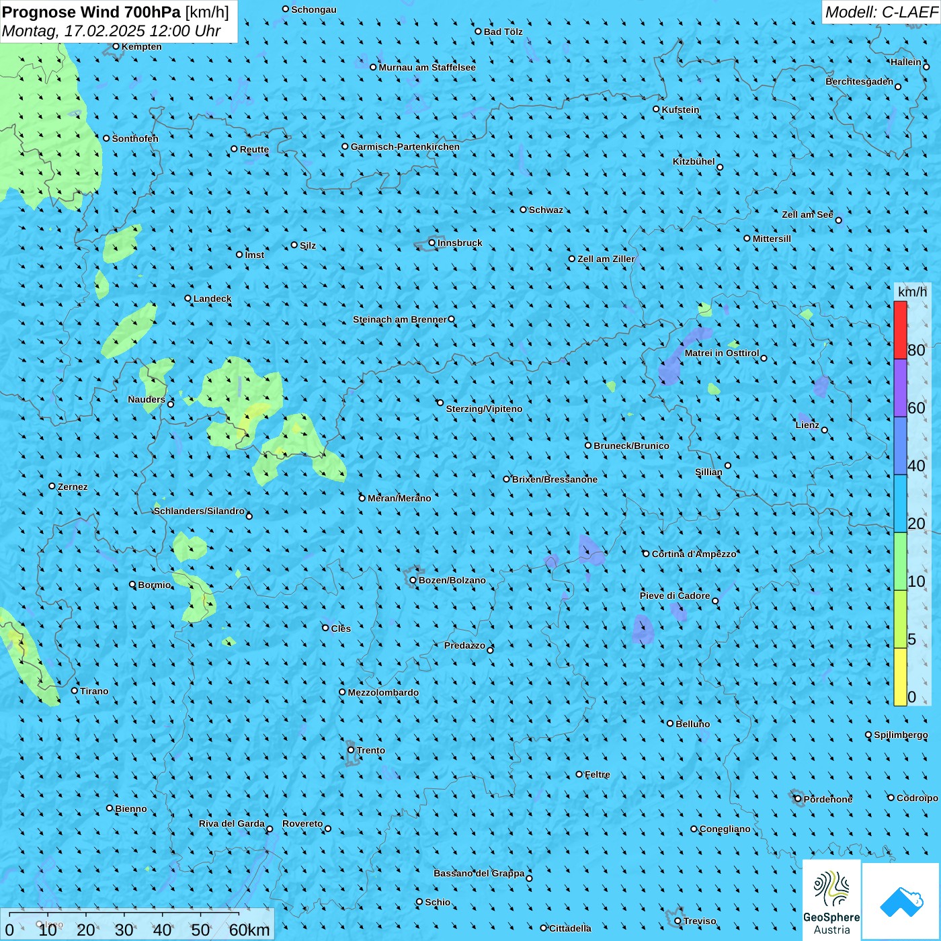This screenshot has height=941, width=941.
Task: Click the 'Zernez' label
Action: 73,487
